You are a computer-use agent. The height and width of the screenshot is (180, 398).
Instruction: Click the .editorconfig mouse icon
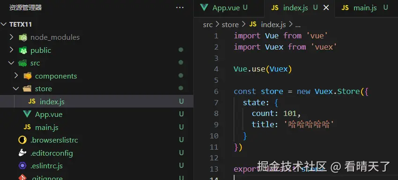[x=22, y=153]
